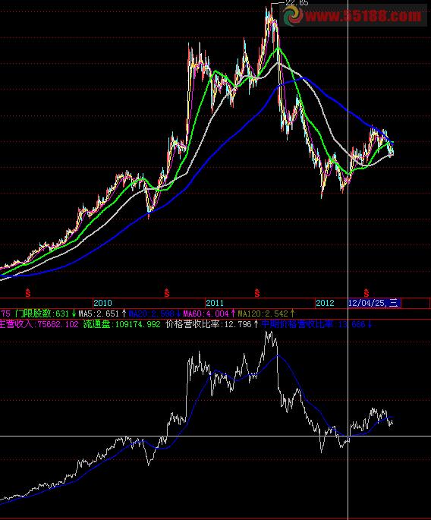431x520 pixels.
Task: Click the 主营收入:75682.102 readout
Action: [39, 324]
